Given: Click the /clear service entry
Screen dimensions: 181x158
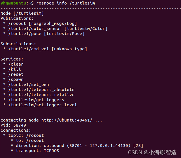Looking at the screenshot, I should [16, 64].
